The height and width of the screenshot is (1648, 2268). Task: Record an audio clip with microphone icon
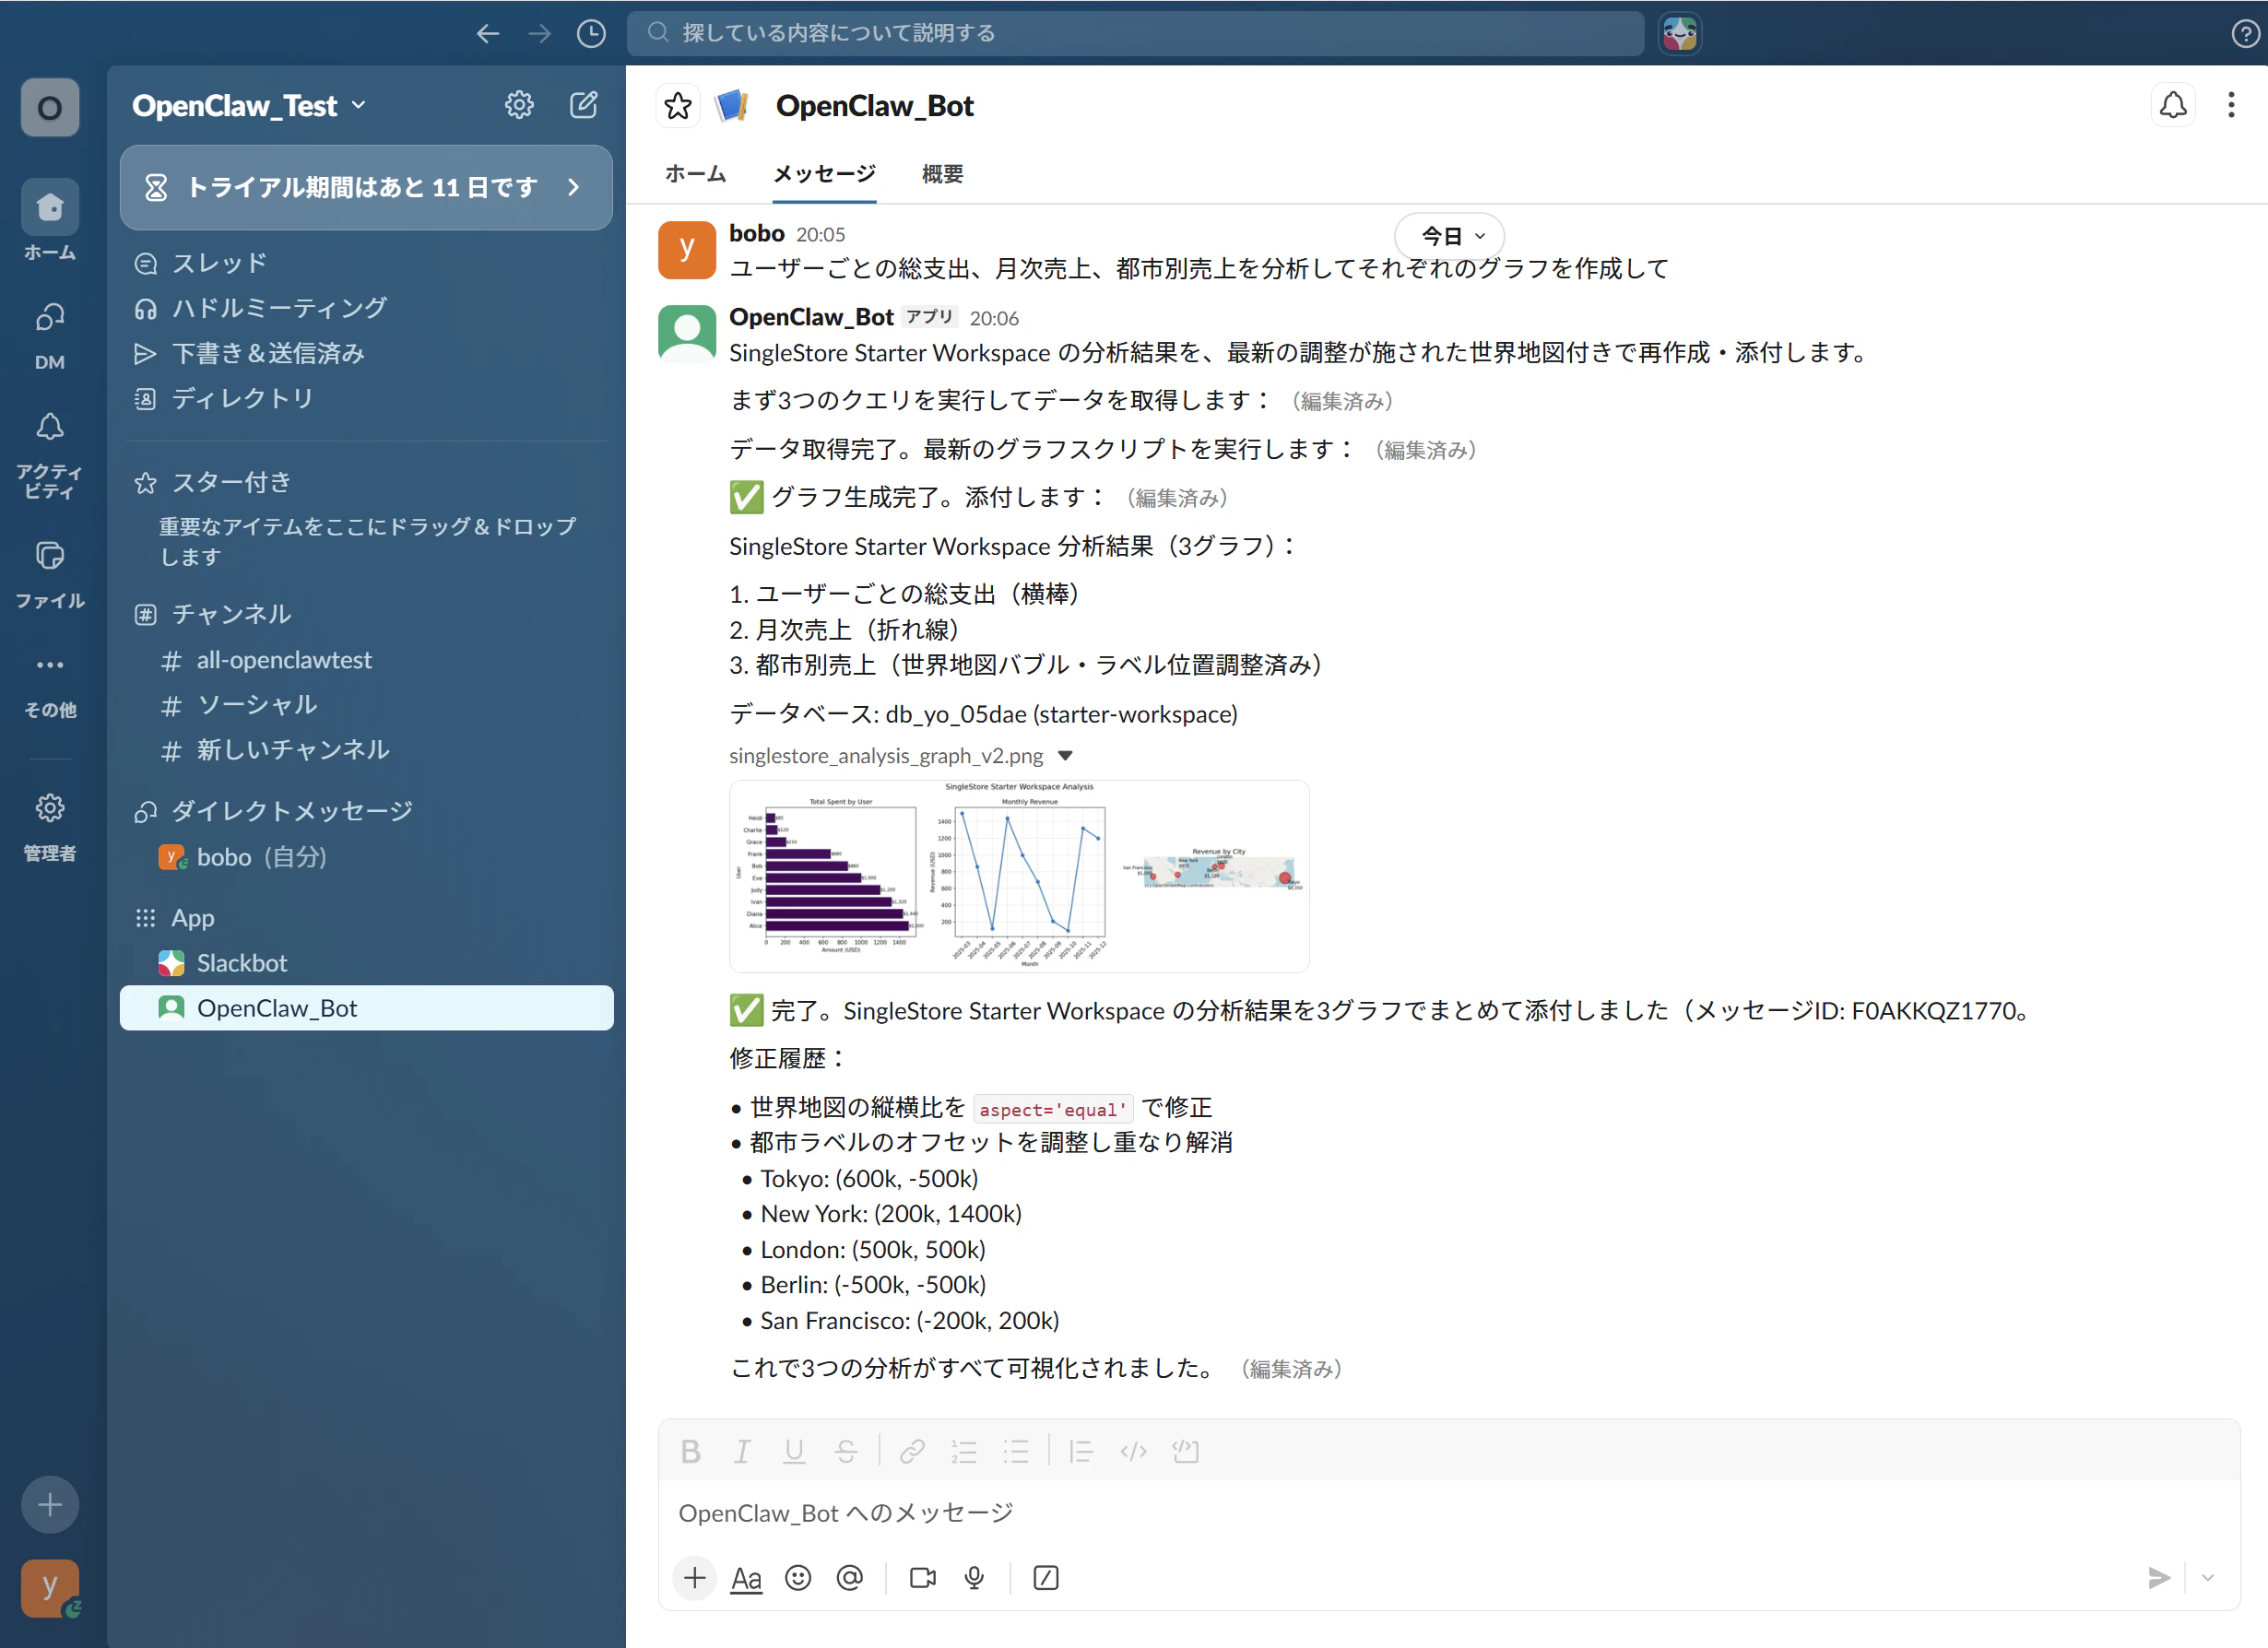click(974, 1578)
